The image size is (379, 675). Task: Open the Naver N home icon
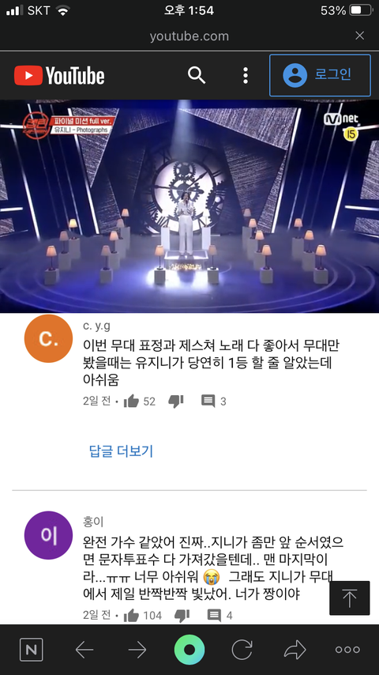coord(32,650)
